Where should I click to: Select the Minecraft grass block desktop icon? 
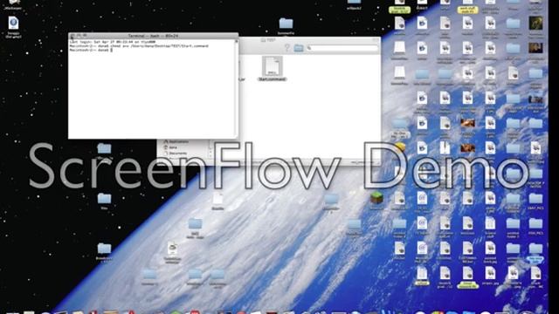pyautogui.click(x=376, y=198)
